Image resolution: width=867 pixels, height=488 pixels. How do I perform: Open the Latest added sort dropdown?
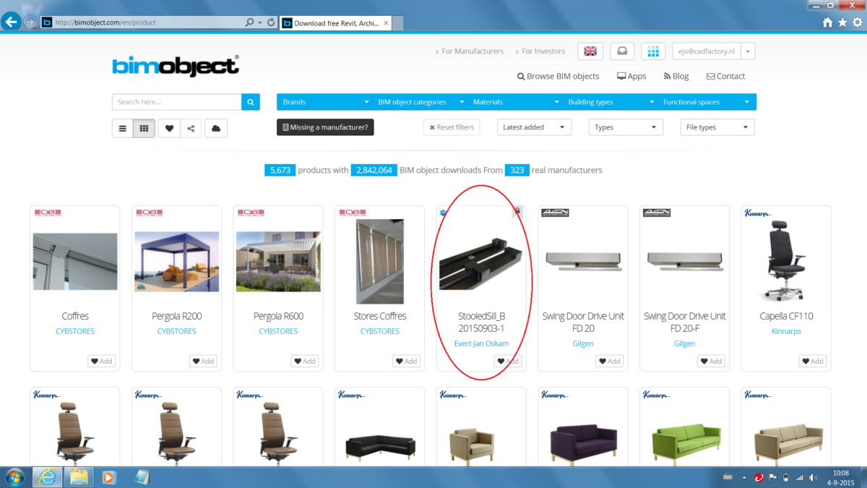pos(534,127)
